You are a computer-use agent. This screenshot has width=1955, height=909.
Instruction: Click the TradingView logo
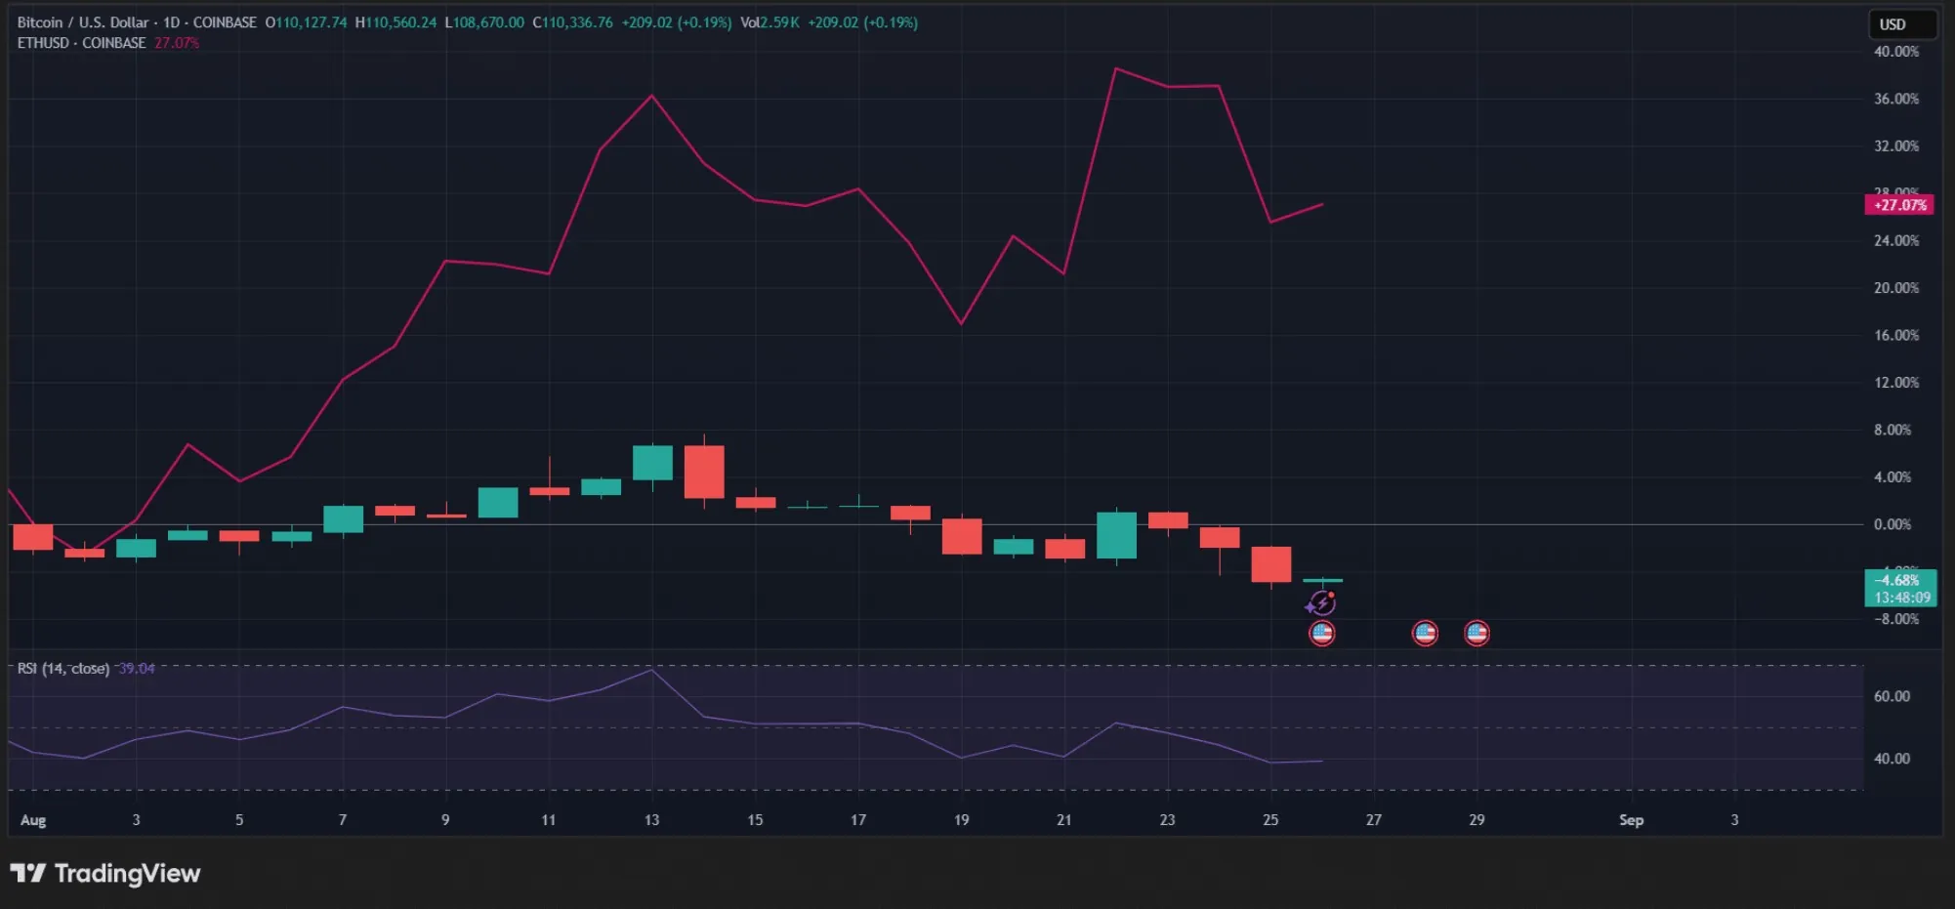pyautogui.click(x=105, y=873)
